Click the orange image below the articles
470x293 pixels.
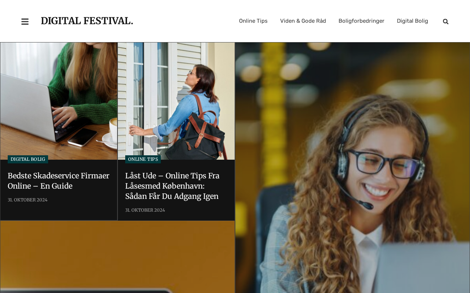[x=117, y=257]
